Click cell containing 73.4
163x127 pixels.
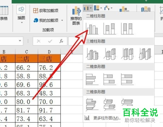[27, 118]
